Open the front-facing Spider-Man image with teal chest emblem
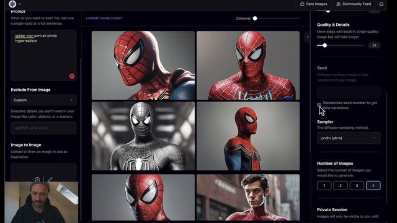This screenshot has height=223, width=397. [248, 65]
